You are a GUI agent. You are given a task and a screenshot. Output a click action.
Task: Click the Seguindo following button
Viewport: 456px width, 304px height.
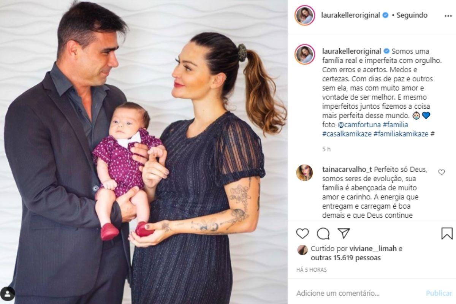click(412, 15)
